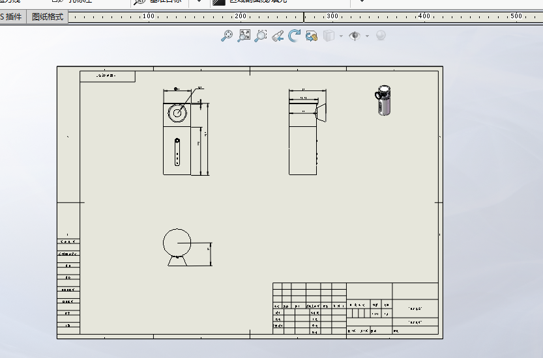Select the front drawing view of the part
Image resolution: width=543 pixels, height=358 pixels.
point(177,138)
